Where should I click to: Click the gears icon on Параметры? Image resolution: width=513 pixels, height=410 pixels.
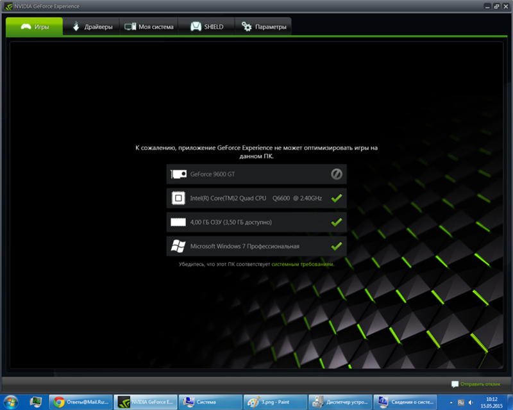pos(246,26)
